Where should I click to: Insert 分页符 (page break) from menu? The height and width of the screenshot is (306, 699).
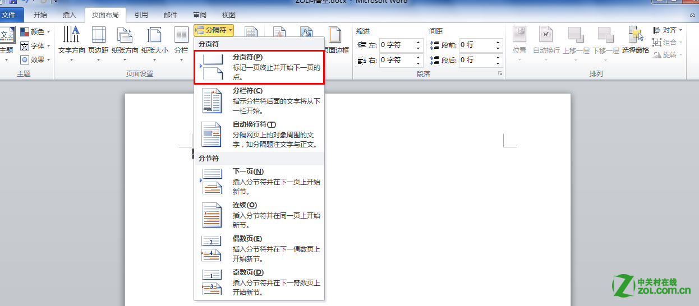tap(259, 67)
